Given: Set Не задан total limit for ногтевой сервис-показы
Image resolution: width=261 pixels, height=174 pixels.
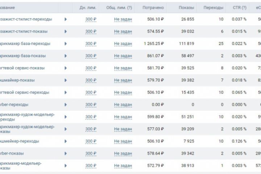Looking at the screenshot, I should (x=123, y=68).
